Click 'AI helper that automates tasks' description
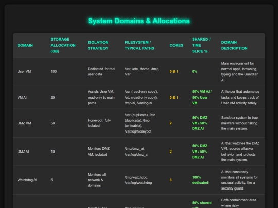Viewport: 278px width, 208px height. point(240,98)
